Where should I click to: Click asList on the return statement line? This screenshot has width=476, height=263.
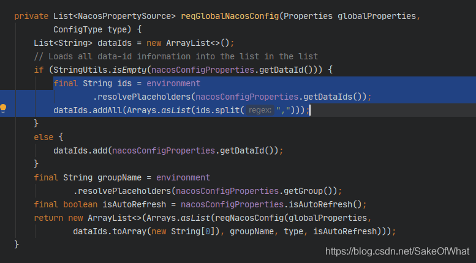[x=195, y=218]
